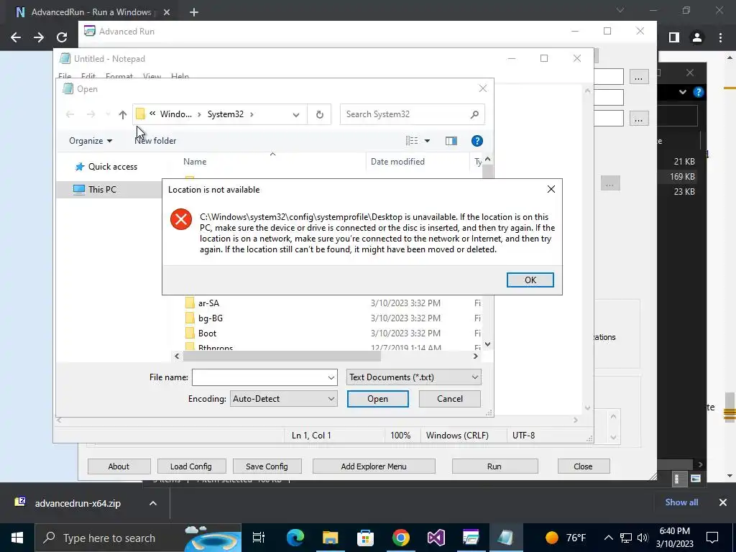Viewport: 736px width, 552px height.
Task: Reload the browser page
Action: [62, 37]
